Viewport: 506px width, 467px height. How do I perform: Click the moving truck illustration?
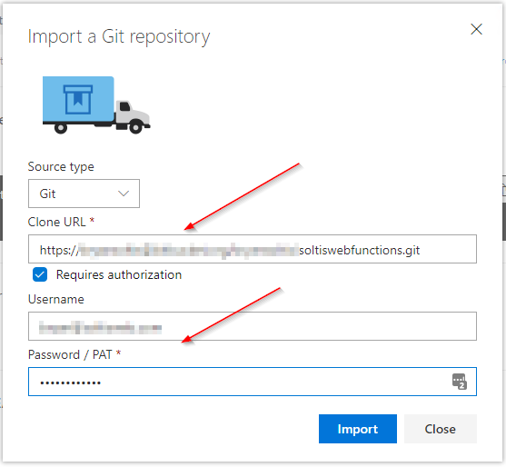96,104
